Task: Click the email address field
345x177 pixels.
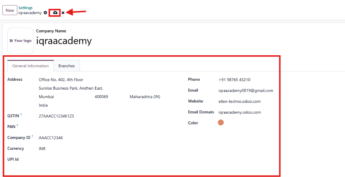Action: (x=245, y=90)
